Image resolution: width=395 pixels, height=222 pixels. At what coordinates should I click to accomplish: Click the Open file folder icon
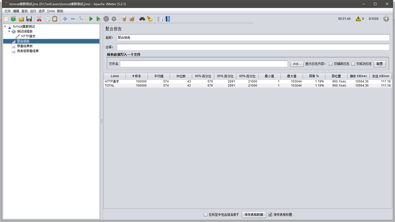tap(21, 19)
